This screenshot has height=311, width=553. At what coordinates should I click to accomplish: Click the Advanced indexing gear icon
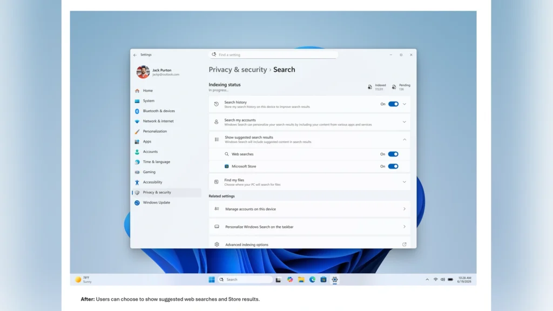[217, 245]
